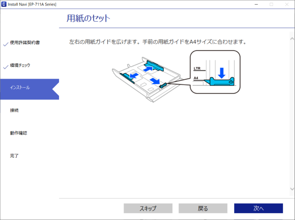295x220 pixels.
Task: Click the paper guide instruction text
Action: point(158,42)
